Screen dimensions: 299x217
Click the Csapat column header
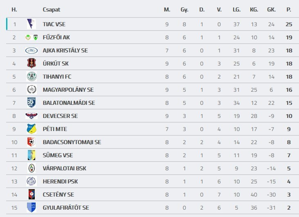(51, 9)
